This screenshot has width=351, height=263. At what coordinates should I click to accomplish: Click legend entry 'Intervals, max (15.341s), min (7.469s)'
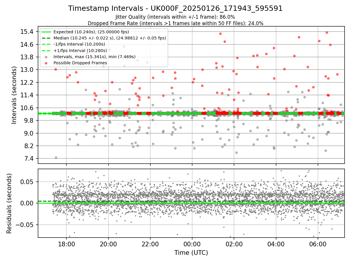tap(94, 57)
